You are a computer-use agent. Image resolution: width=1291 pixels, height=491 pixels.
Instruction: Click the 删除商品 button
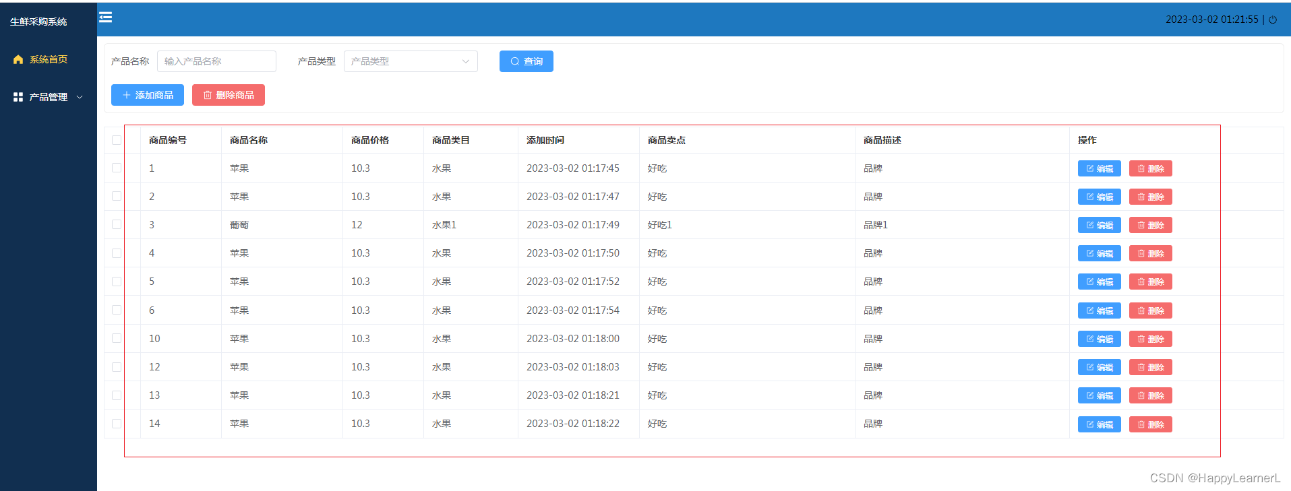[x=229, y=95]
